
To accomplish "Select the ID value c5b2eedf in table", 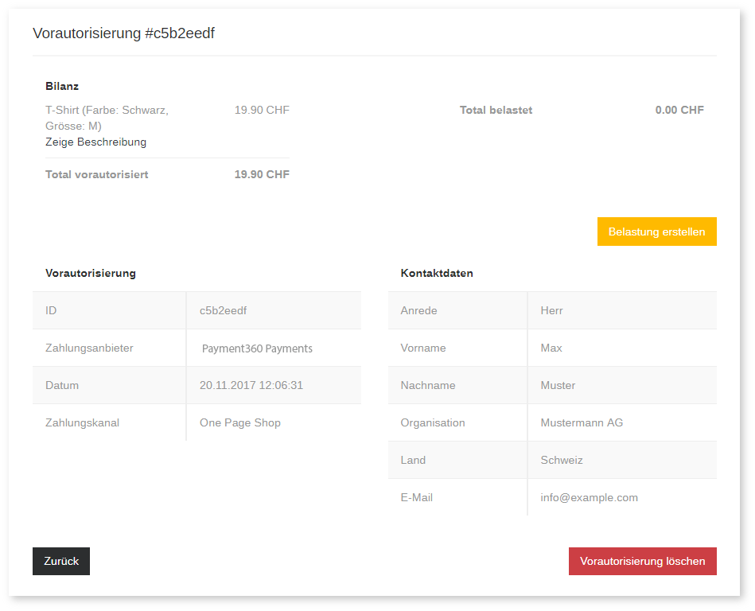I will click(x=223, y=310).
